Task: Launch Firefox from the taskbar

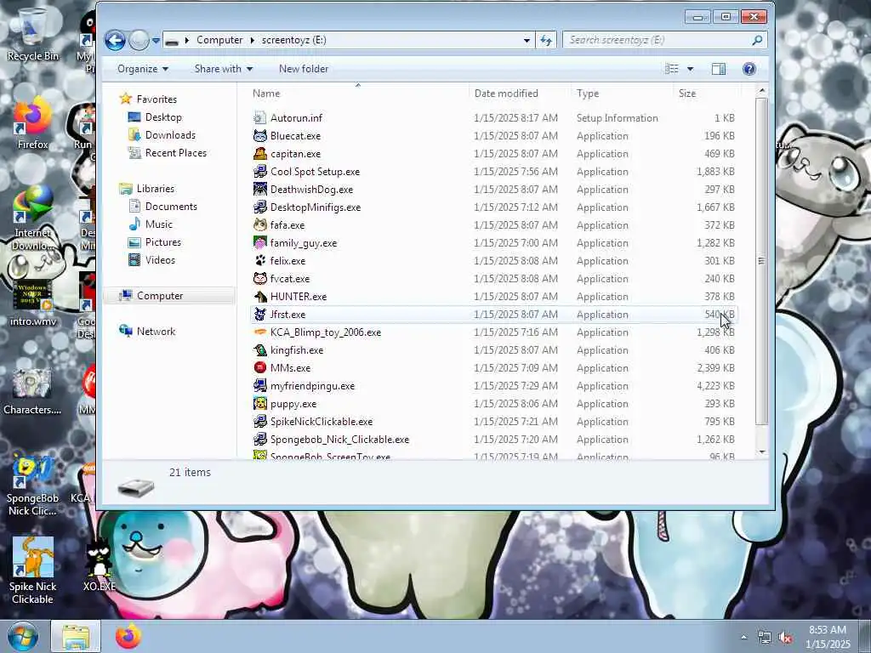Action: (128, 636)
